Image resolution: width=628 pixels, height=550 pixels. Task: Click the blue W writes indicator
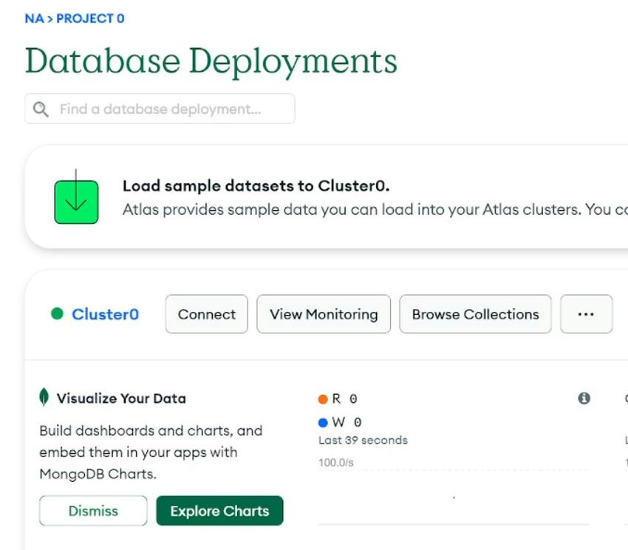[x=323, y=423]
